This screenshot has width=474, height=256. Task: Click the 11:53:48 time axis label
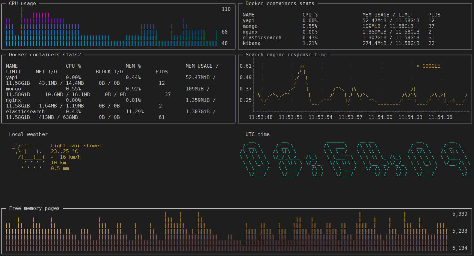(261, 117)
